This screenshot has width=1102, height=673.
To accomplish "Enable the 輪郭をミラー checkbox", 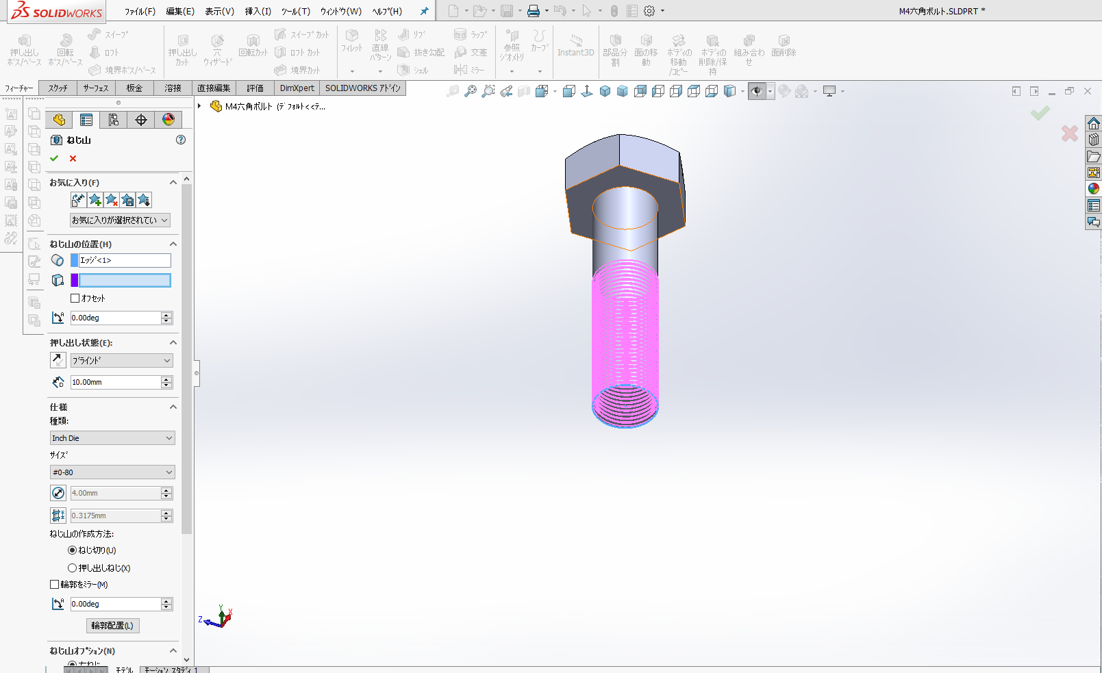I will [x=55, y=584].
